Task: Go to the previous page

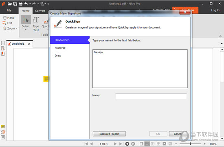Action: click(92, 144)
